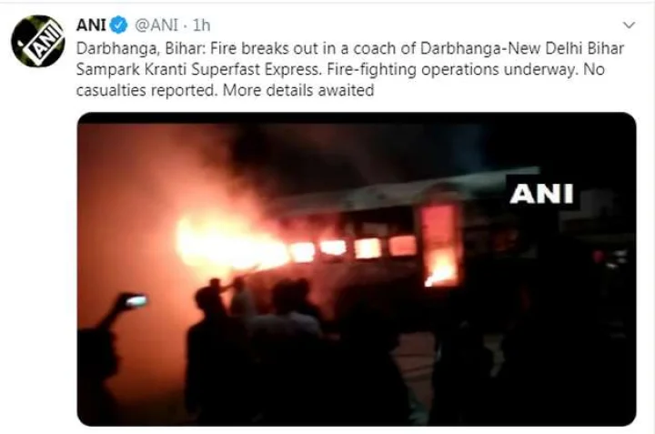655x434 pixels.
Task: Open the tweet via the 1h timestamp
Action: coord(201,25)
